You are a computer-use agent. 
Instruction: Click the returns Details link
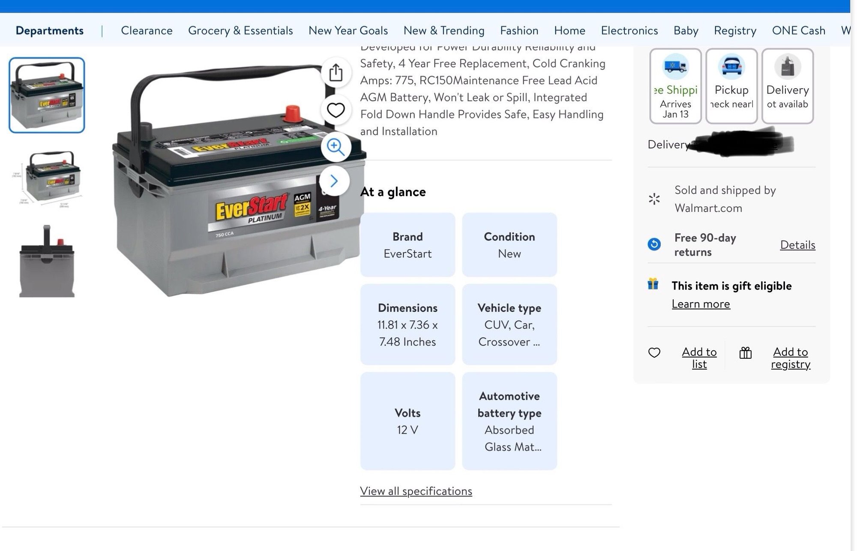[x=797, y=244]
